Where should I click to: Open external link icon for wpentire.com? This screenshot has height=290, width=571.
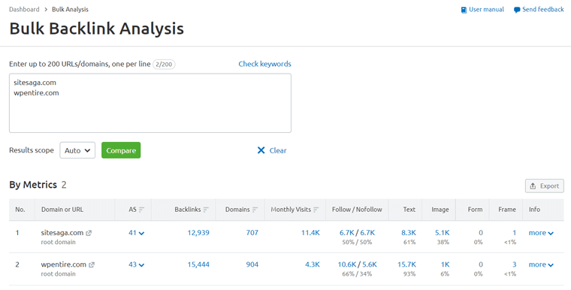pyautogui.click(x=92, y=265)
